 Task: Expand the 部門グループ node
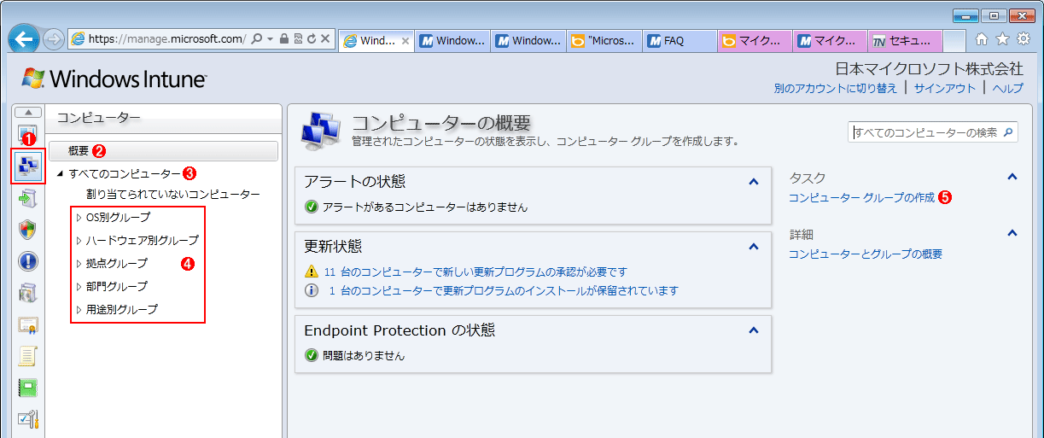click(79, 287)
